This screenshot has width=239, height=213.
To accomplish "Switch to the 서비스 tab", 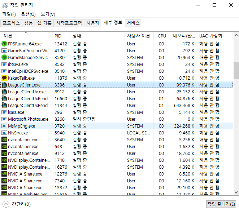I will click(133, 23).
